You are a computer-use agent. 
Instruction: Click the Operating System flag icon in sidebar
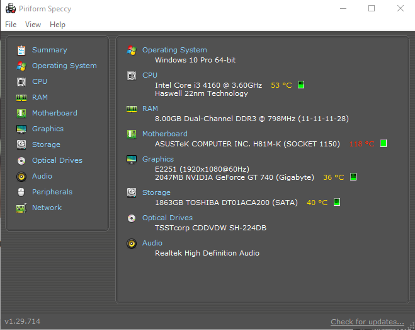(21, 66)
